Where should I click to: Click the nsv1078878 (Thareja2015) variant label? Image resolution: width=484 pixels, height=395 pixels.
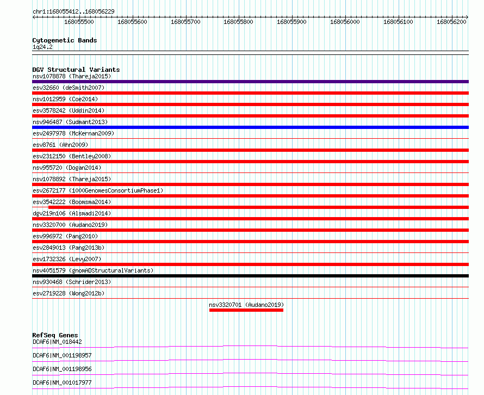point(72,76)
